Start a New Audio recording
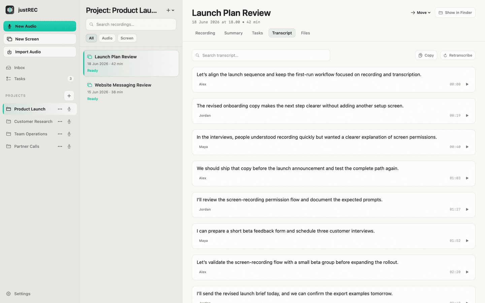The width and height of the screenshot is (485, 303). [40, 26]
